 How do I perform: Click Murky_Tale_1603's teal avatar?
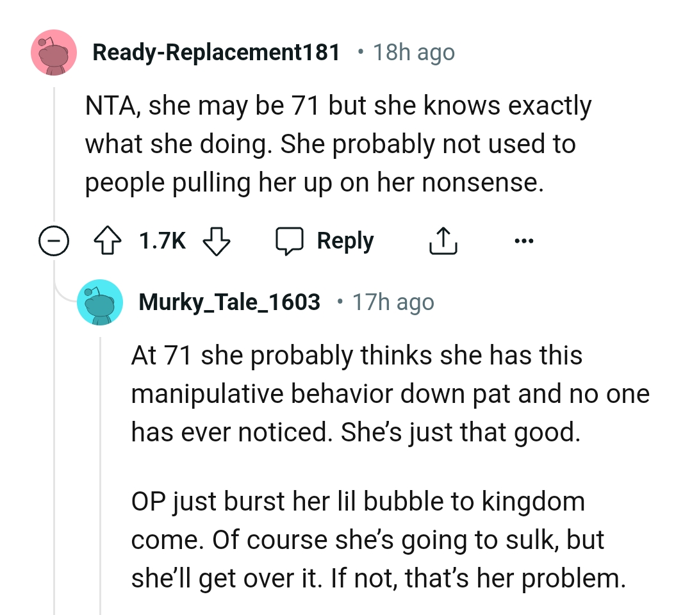[101, 302]
